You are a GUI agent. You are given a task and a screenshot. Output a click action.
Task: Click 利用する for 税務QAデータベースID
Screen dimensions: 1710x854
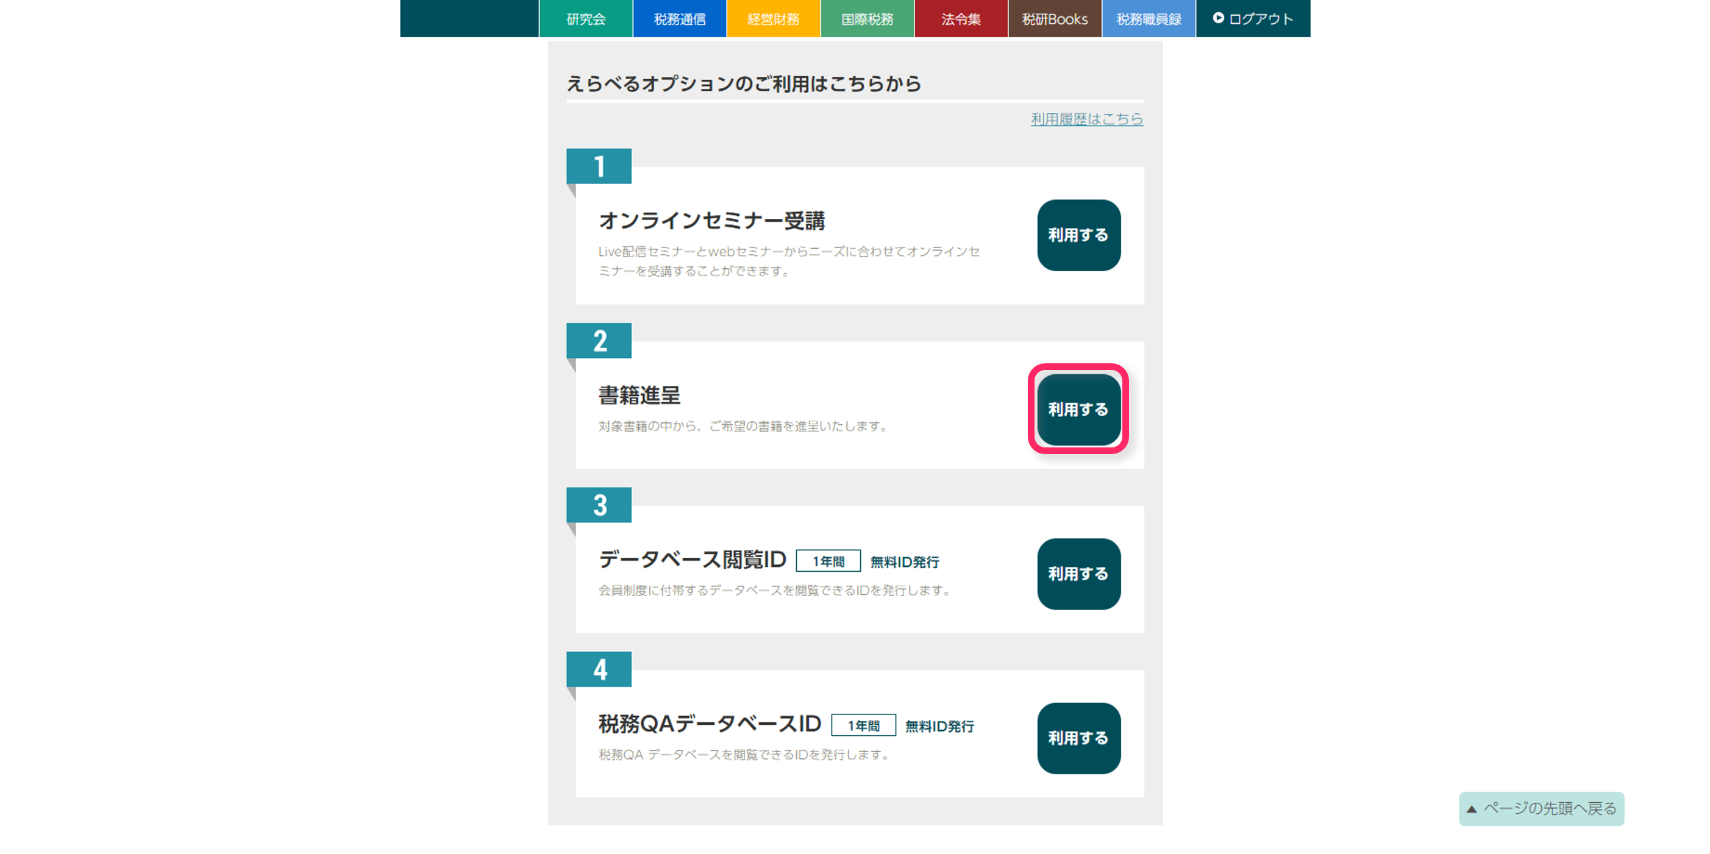click(x=1078, y=738)
